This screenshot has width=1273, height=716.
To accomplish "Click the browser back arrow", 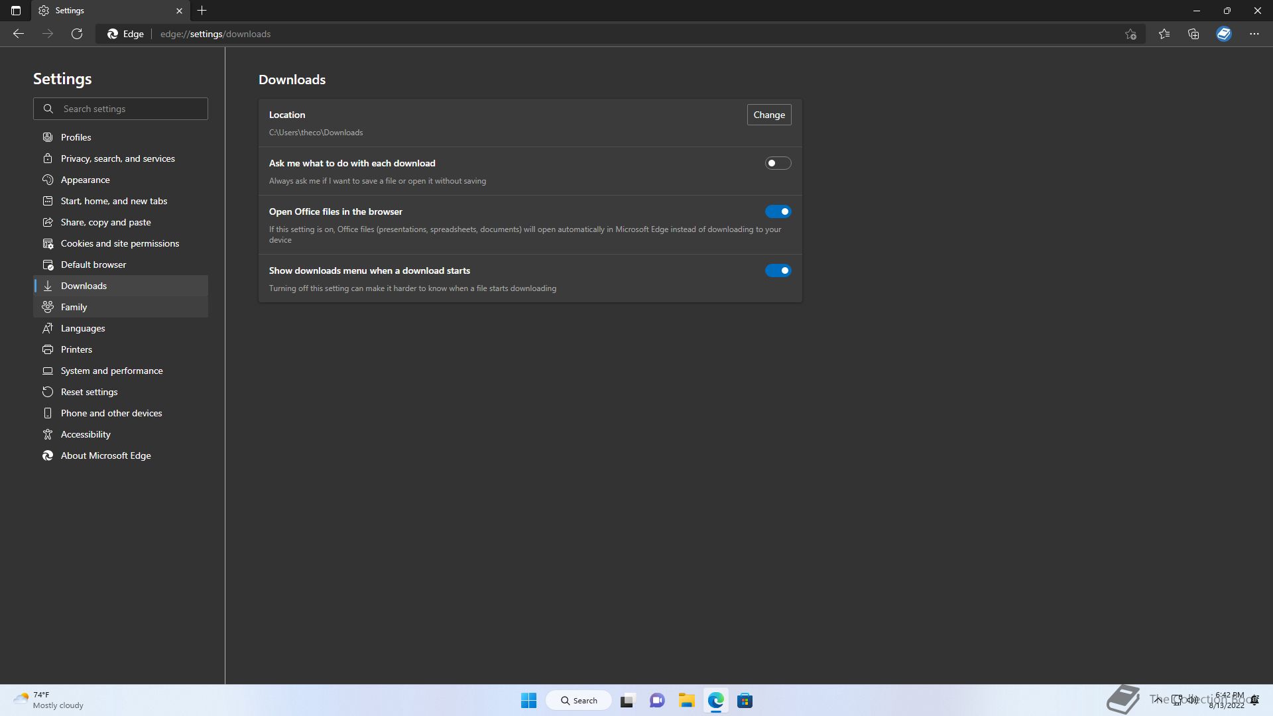I will pos(19,34).
